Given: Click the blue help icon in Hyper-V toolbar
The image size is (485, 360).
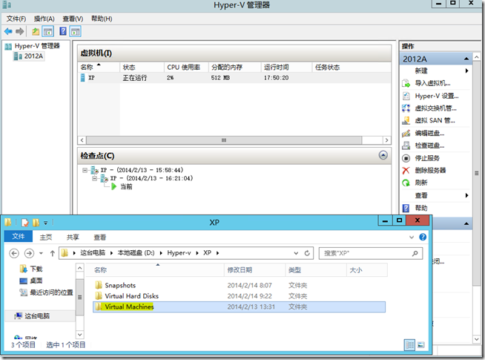Looking at the screenshot, I should point(63,31).
